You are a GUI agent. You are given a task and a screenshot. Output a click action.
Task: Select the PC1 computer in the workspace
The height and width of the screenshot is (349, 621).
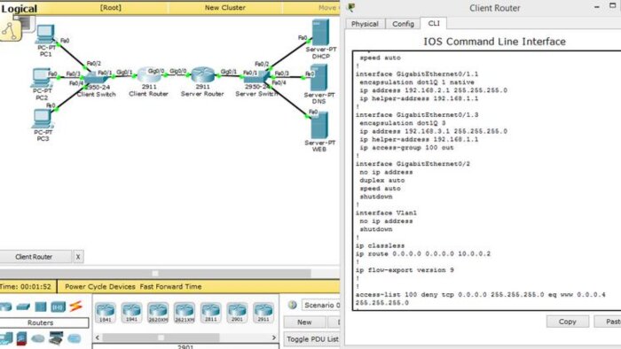point(45,35)
